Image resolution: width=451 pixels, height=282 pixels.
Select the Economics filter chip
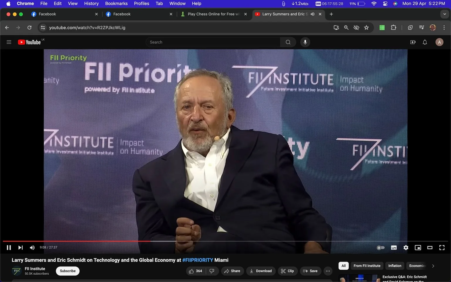click(x=417, y=266)
